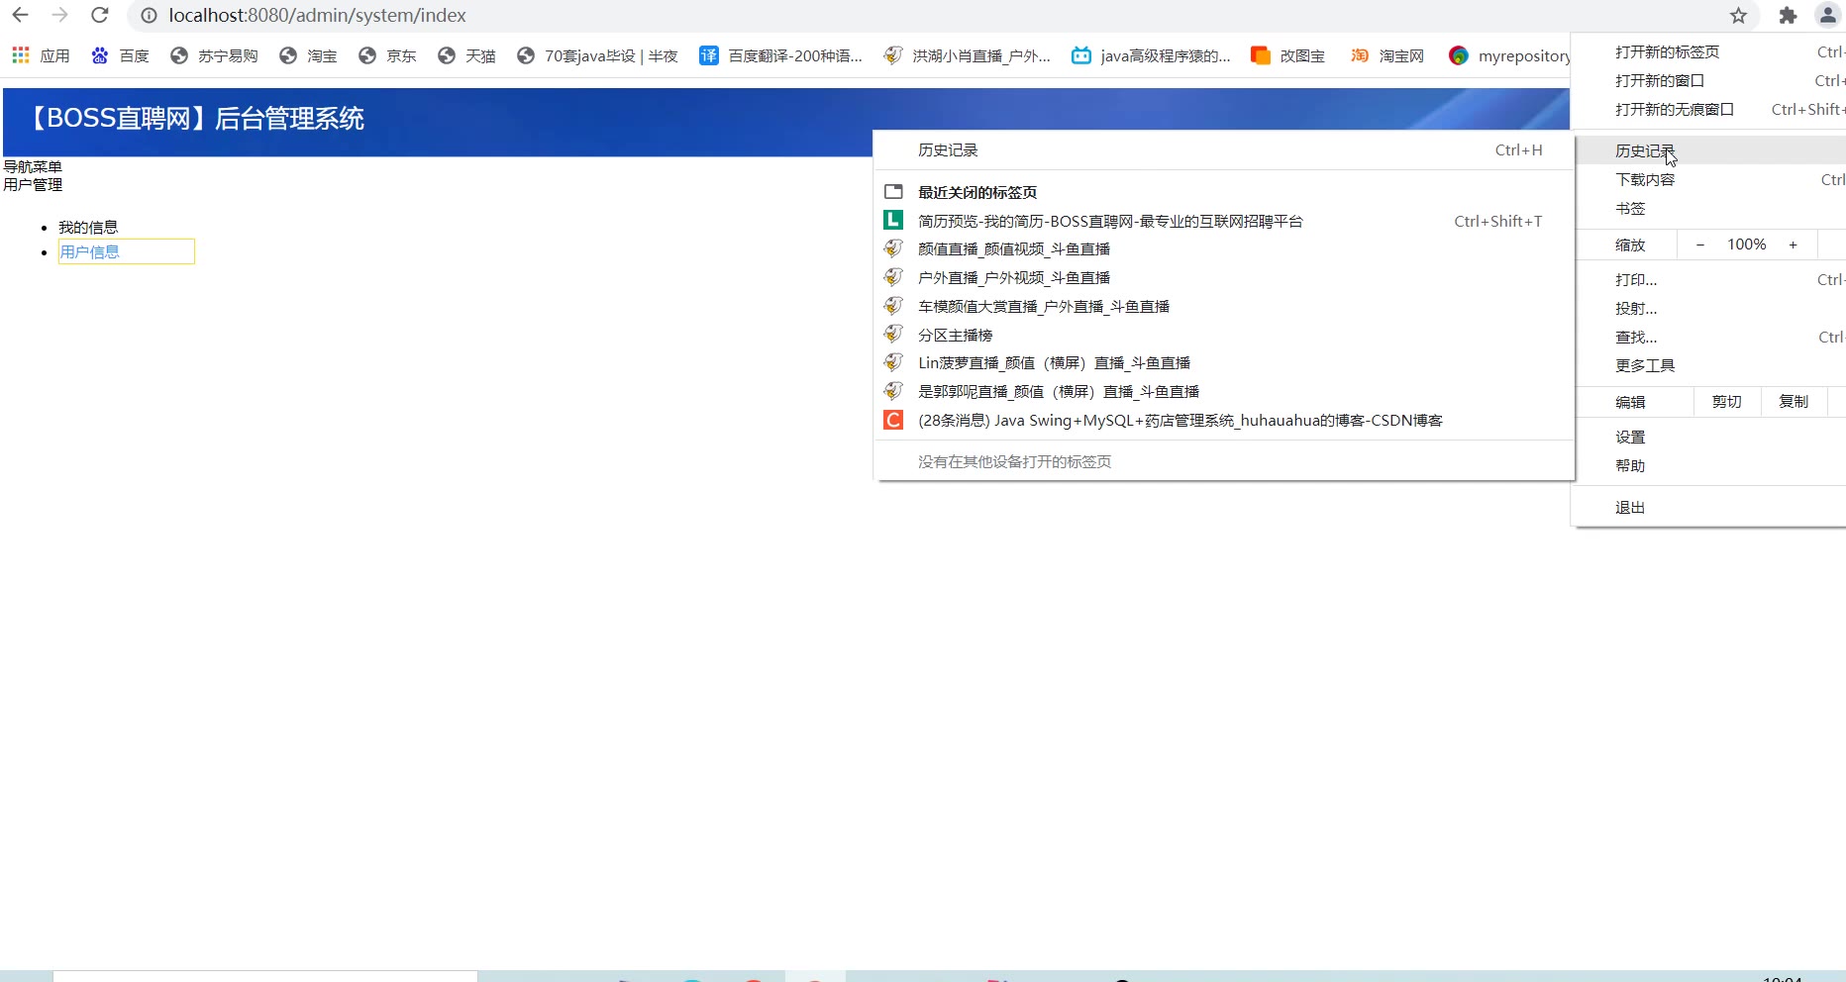Image resolution: width=1846 pixels, height=982 pixels.
Task: Open the user profile avatar icon
Action: (x=1828, y=15)
